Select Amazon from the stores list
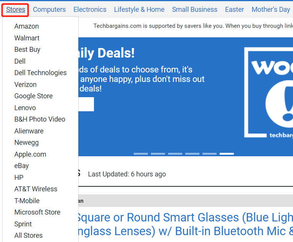The image size is (293, 242). click(27, 26)
